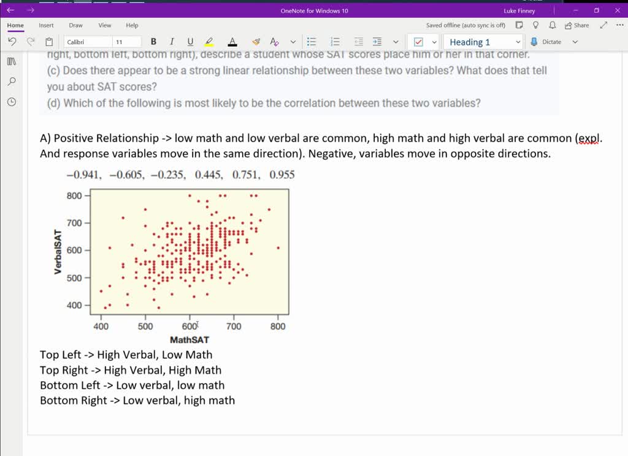This screenshot has height=456, width=628.
Task: Apply italic formatting to text
Action: pos(171,42)
